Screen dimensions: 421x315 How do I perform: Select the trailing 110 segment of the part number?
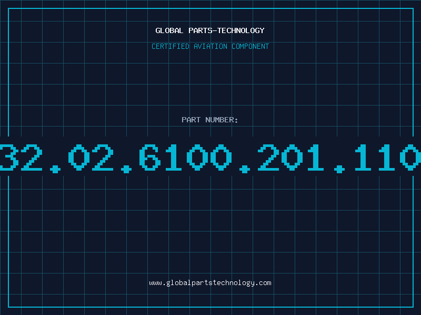pos(388,157)
